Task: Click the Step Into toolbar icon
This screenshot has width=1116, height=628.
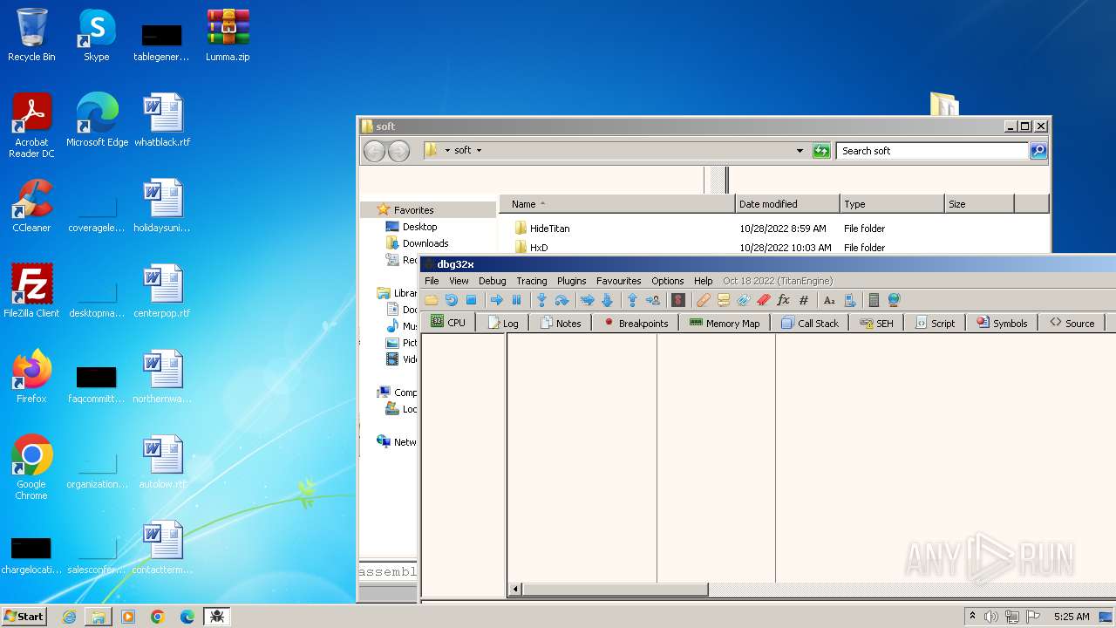Action: [541, 300]
